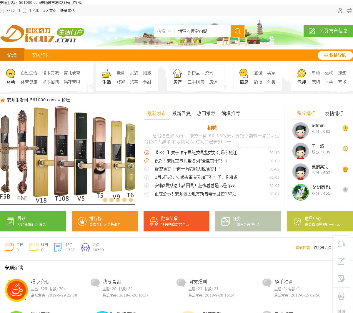Click into the 请输入搜索内容 search field
Image resolution: width=353 pixels, height=313 pixels.
pos(203,31)
